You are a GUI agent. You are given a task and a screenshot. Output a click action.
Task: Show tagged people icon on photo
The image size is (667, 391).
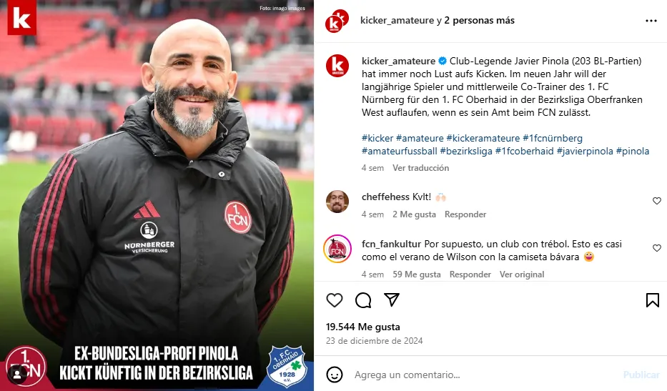[17, 374]
